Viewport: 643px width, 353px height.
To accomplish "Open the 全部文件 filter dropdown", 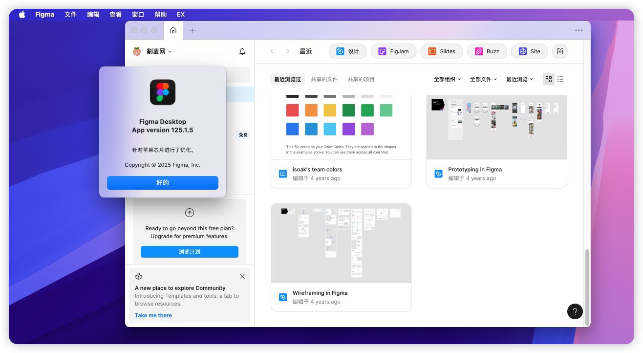I will (x=483, y=79).
